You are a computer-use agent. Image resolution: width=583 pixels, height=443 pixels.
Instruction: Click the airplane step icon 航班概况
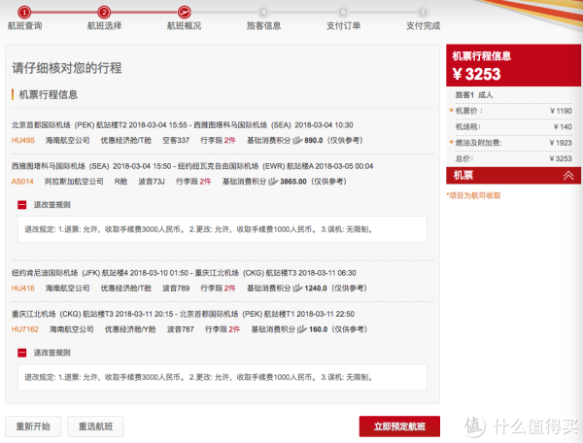pyautogui.click(x=184, y=13)
